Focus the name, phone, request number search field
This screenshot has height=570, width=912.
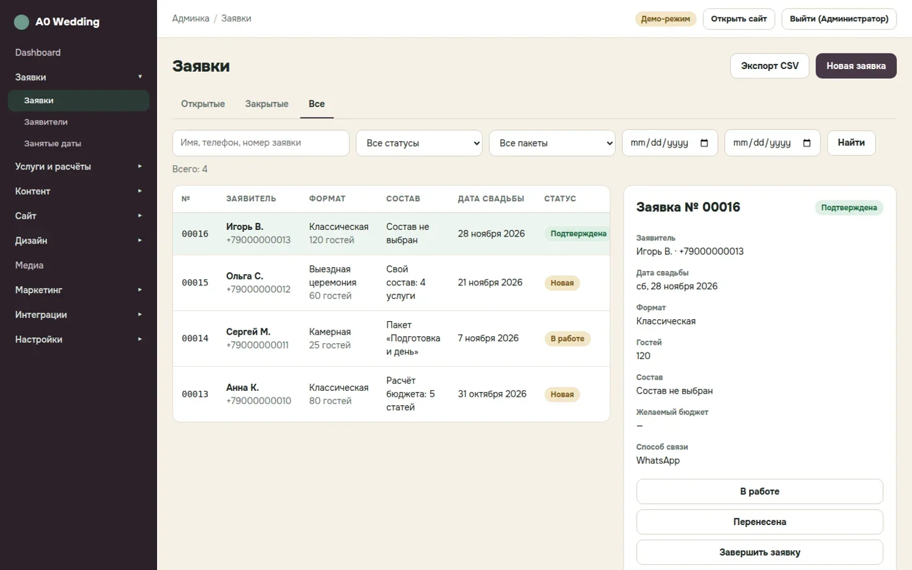pyautogui.click(x=261, y=143)
